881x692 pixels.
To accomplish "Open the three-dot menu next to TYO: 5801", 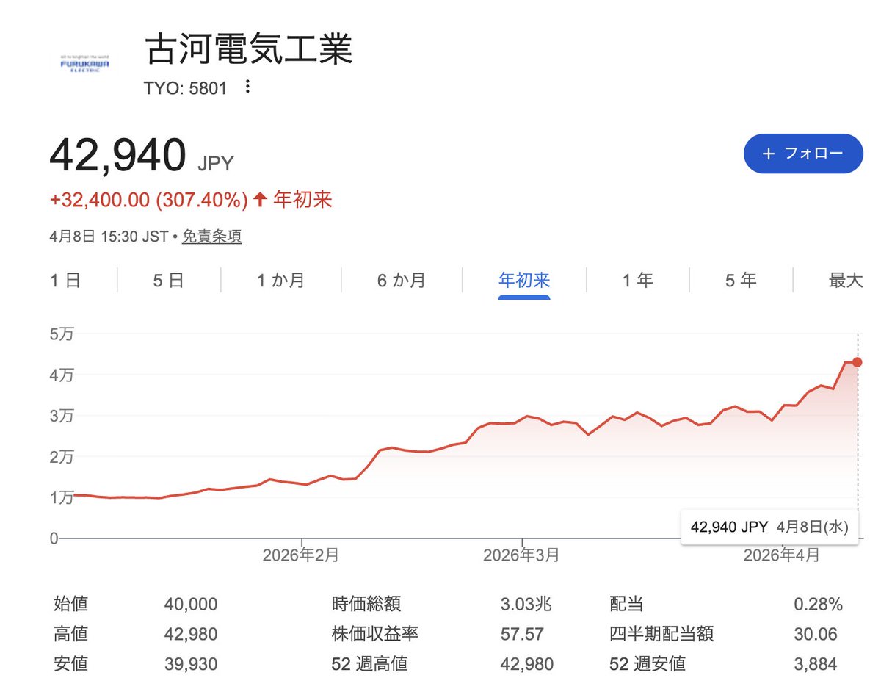I will point(247,87).
